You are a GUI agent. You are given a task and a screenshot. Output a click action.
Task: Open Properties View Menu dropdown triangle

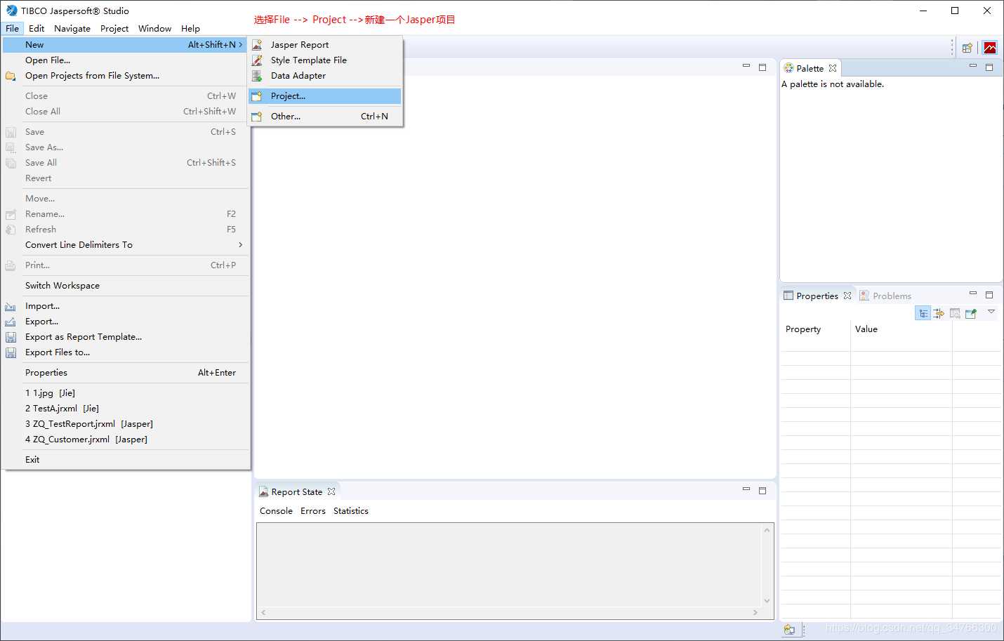point(991,311)
